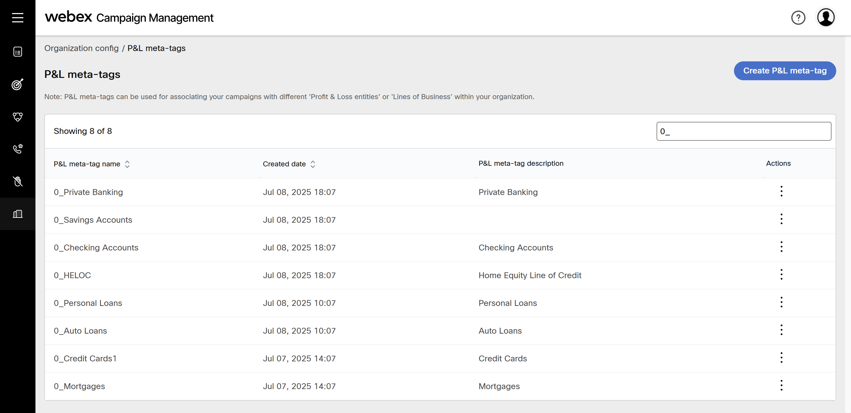
Task: Click the Showing 8 of 8 text
Action: tap(83, 131)
